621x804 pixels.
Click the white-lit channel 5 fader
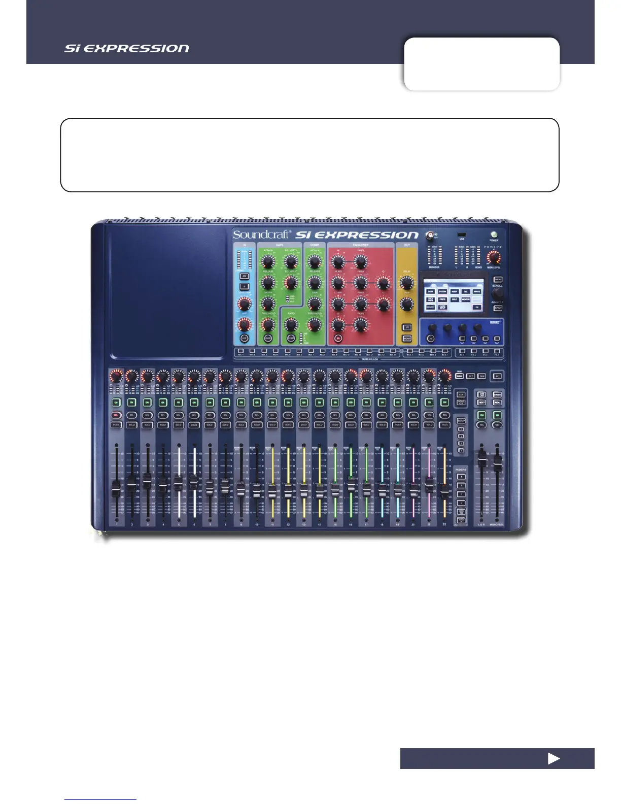click(179, 482)
